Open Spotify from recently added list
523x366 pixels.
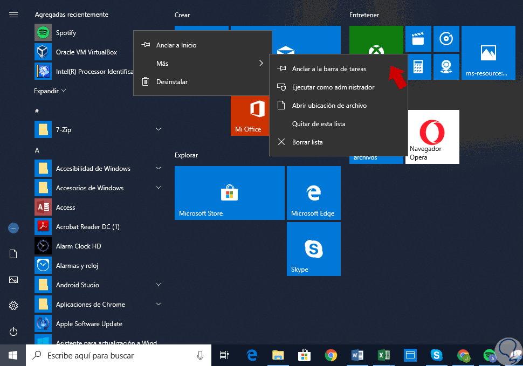tap(66, 33)
